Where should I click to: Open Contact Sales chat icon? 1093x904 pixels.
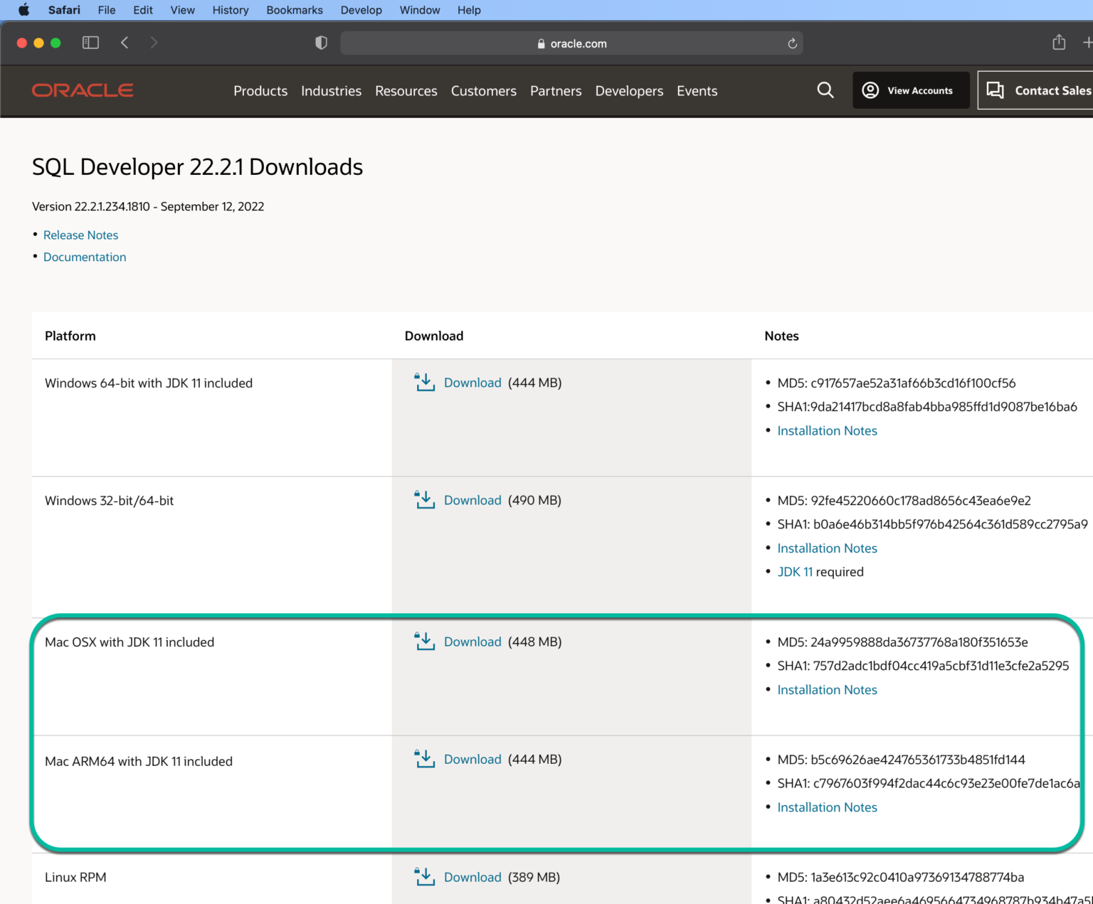pos(996,90)
